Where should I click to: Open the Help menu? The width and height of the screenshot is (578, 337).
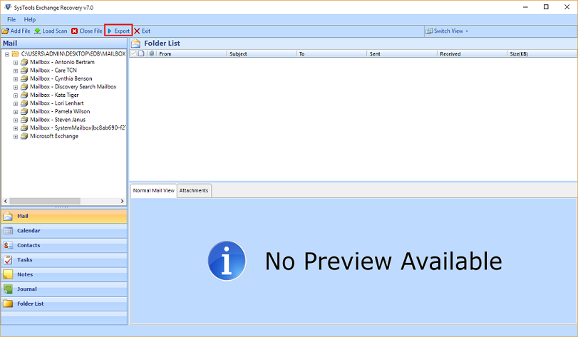pyautogui.click(x=29, y=19)
